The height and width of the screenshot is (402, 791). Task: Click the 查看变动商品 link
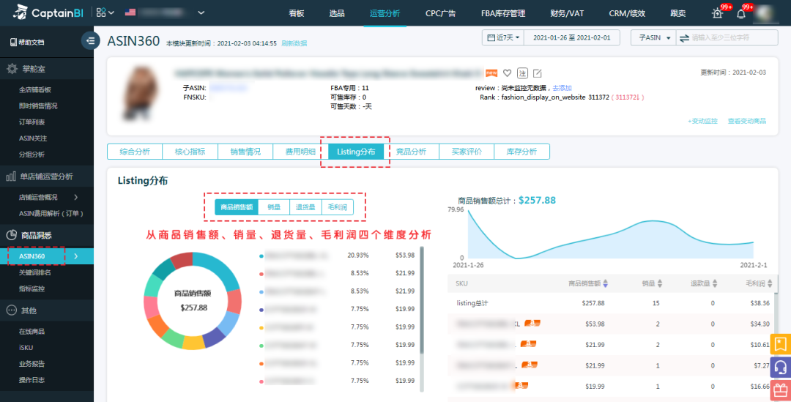tap(746, 121)
